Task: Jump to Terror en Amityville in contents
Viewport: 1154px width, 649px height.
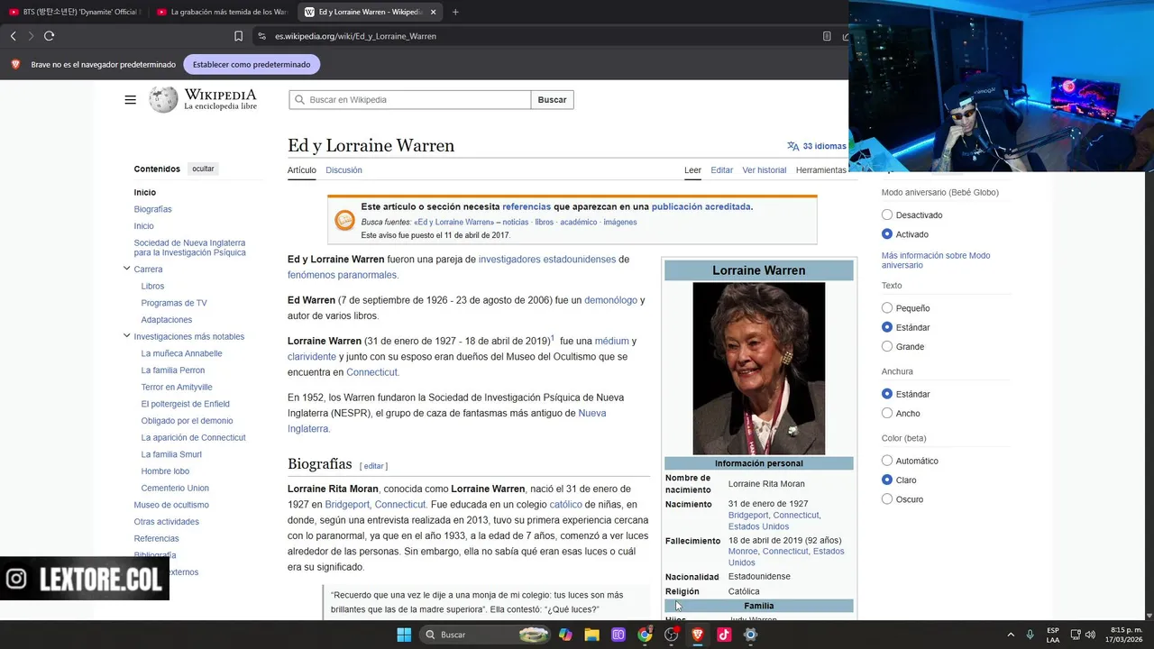Action: pos(177,387)
